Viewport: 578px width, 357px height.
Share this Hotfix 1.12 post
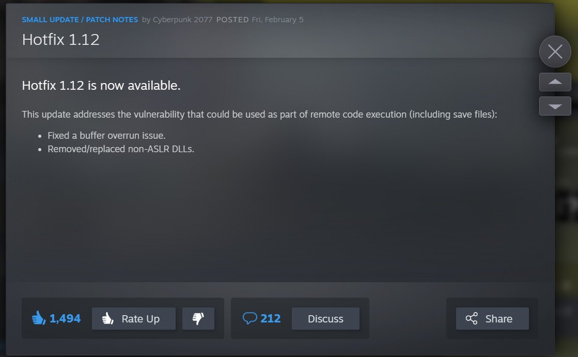pos(492,318)
